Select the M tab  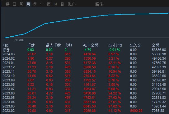point(56,4)
